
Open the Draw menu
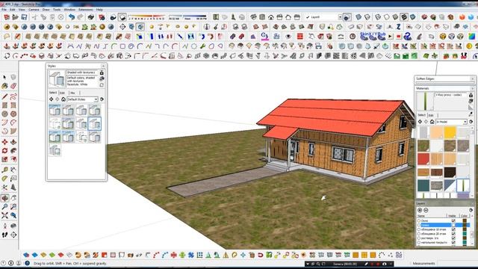[x=46, y=10]
